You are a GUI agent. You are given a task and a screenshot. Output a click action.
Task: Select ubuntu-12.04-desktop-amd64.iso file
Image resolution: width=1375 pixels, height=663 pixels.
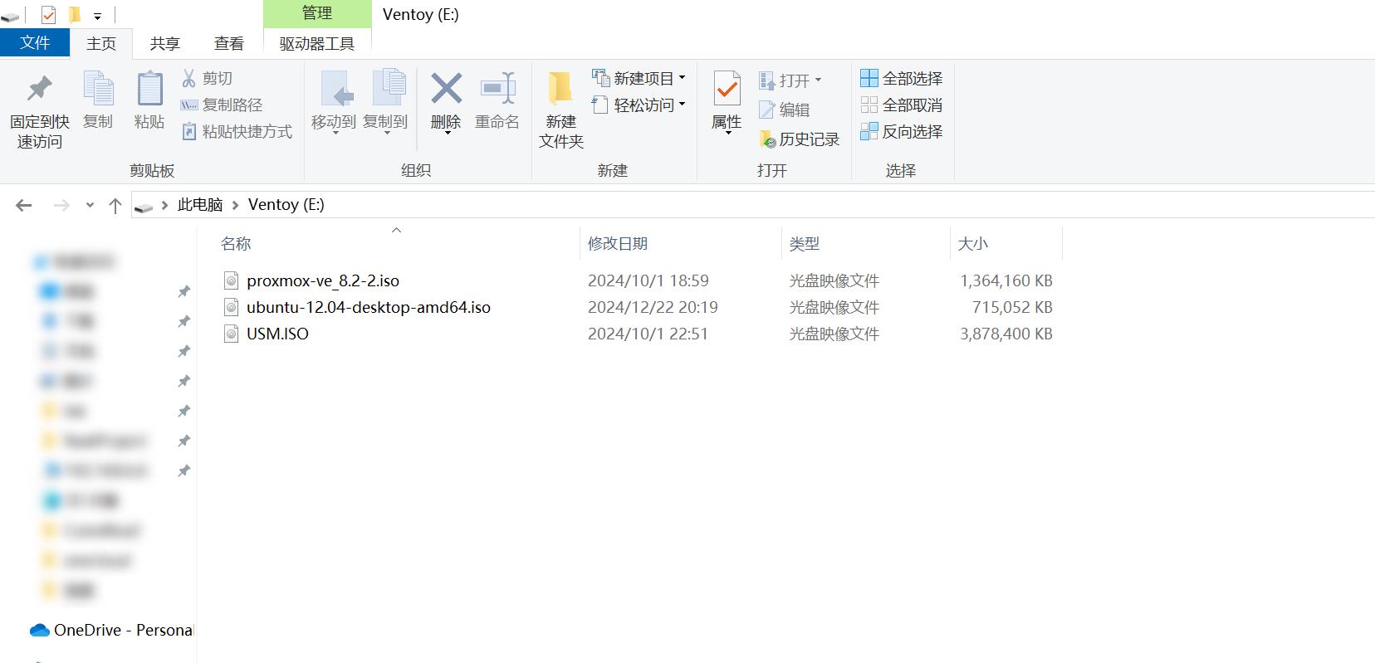pos(369,307)
